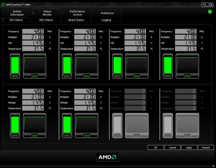Click the CPU2 Multiplier value field
Image resolution: width=216 pixels, height=168 pixels.
[135, 37]
